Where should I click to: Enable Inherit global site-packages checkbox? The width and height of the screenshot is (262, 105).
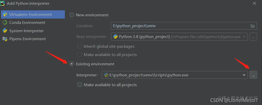pos(80,46)
